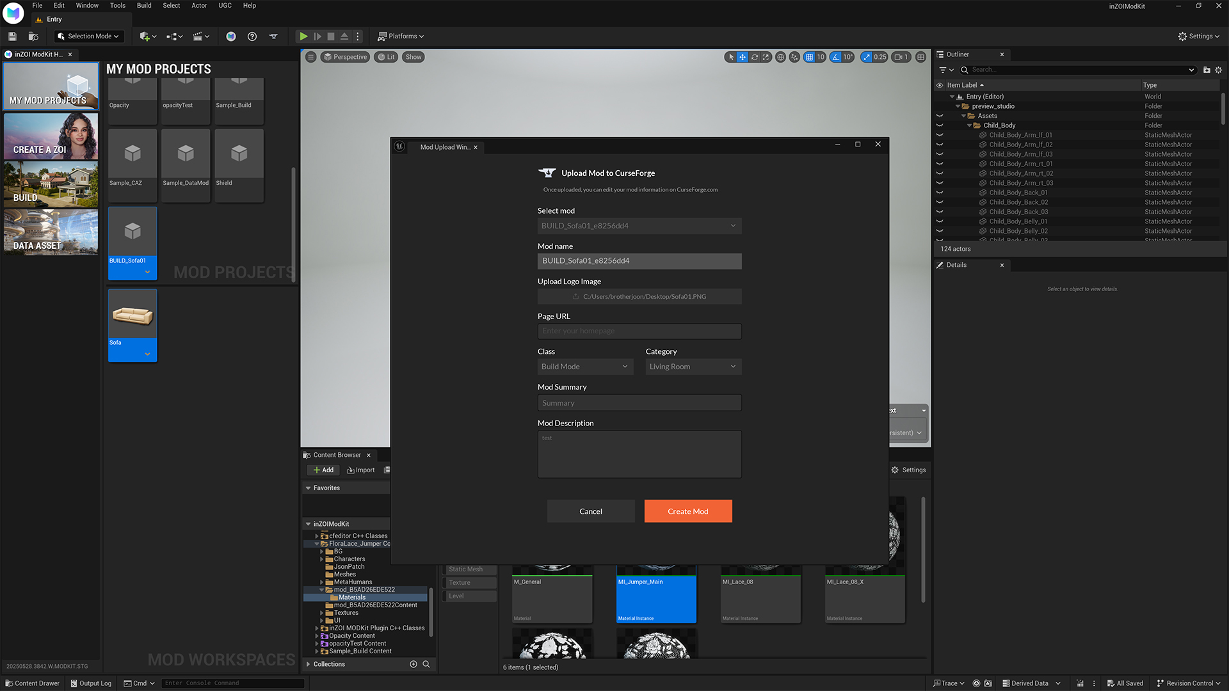The height and width of the screenshot is (691, 1229).
Task: Click the Mod Summary input field
Action: (x=638, y=402)
